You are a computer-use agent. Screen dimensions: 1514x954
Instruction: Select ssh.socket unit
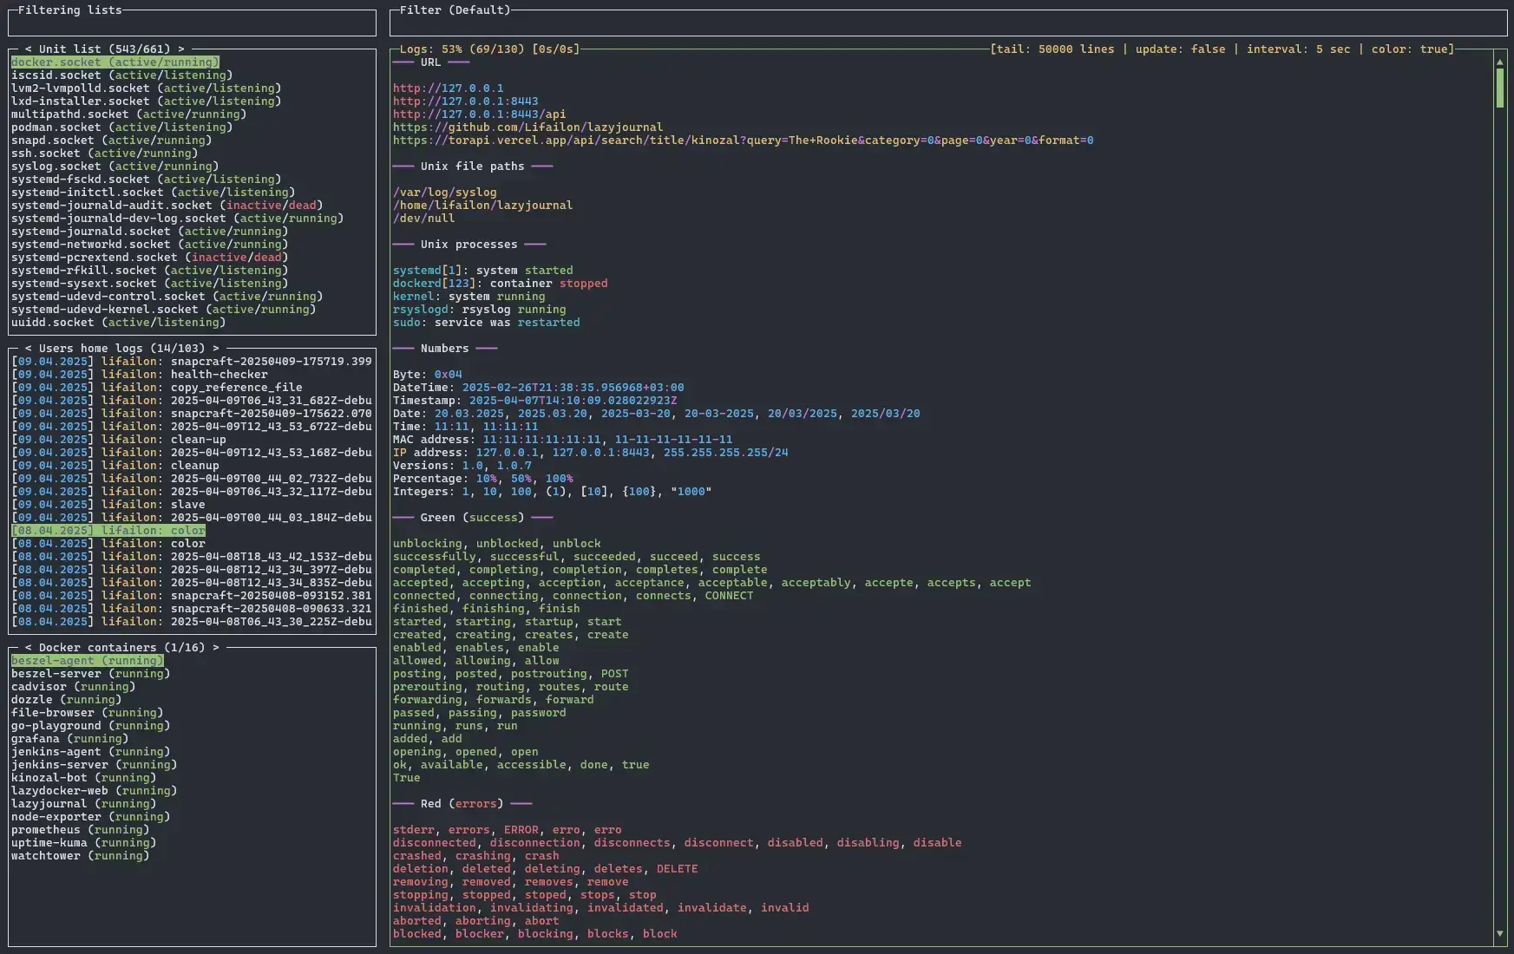click(x=105, y=154)
